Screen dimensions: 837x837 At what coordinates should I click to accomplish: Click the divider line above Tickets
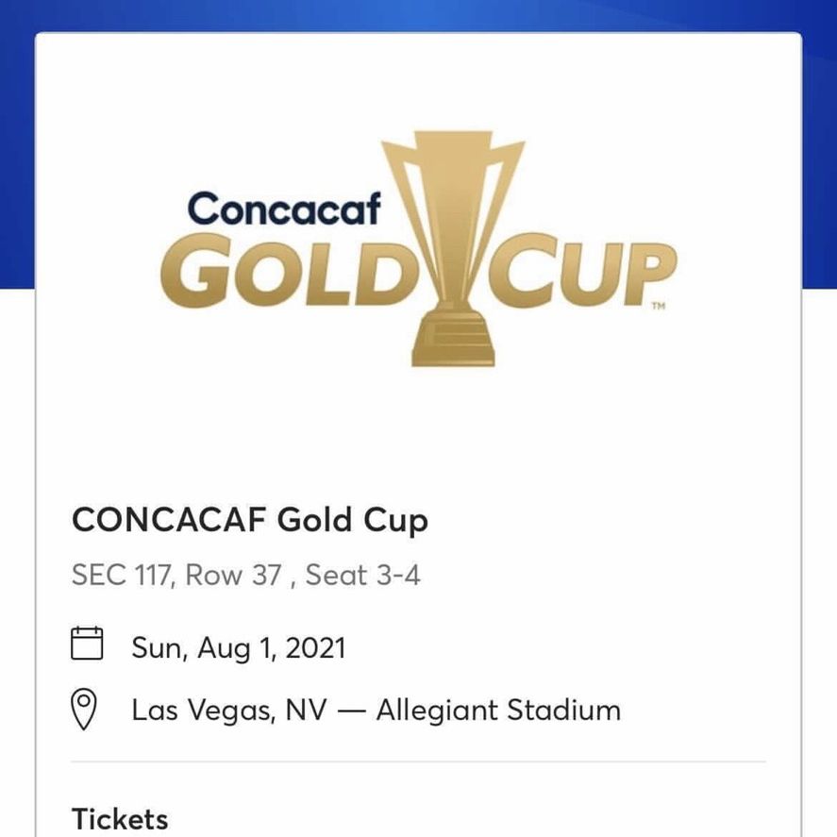pyautogui.click(x=419, y=762)
